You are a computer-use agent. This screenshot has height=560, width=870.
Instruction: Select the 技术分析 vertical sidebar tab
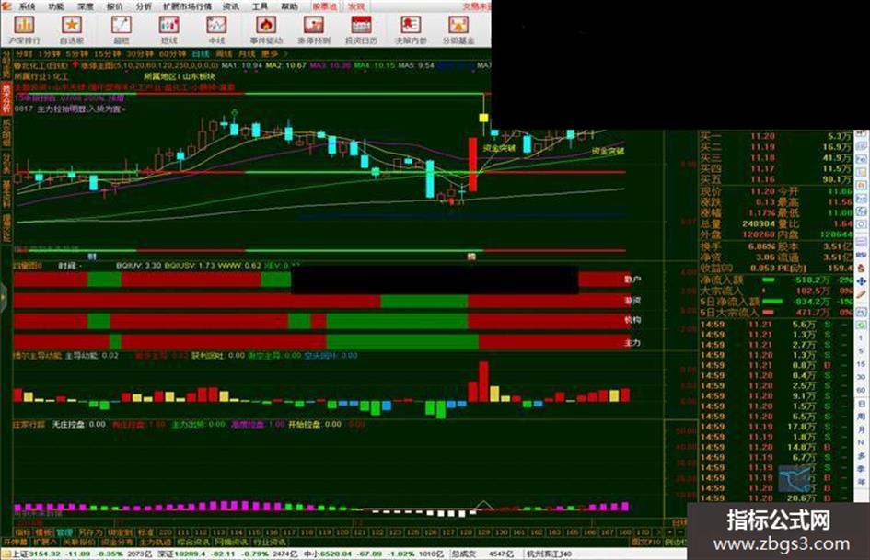6,98
